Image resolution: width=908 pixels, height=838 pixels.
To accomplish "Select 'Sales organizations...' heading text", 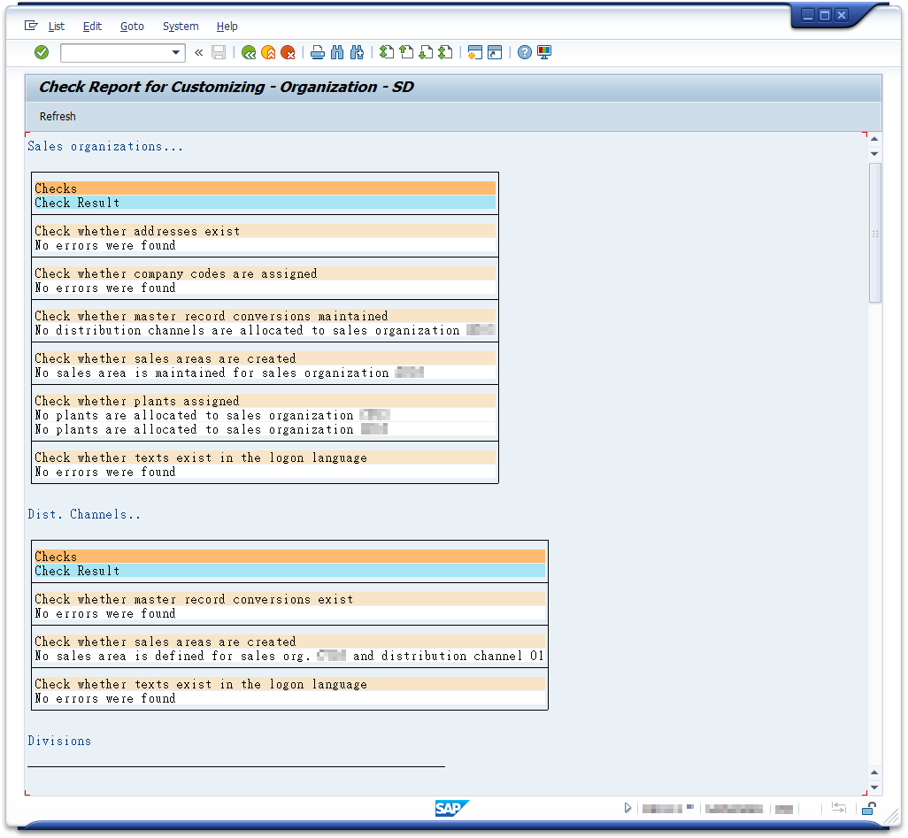I will (x=105, y=147).
